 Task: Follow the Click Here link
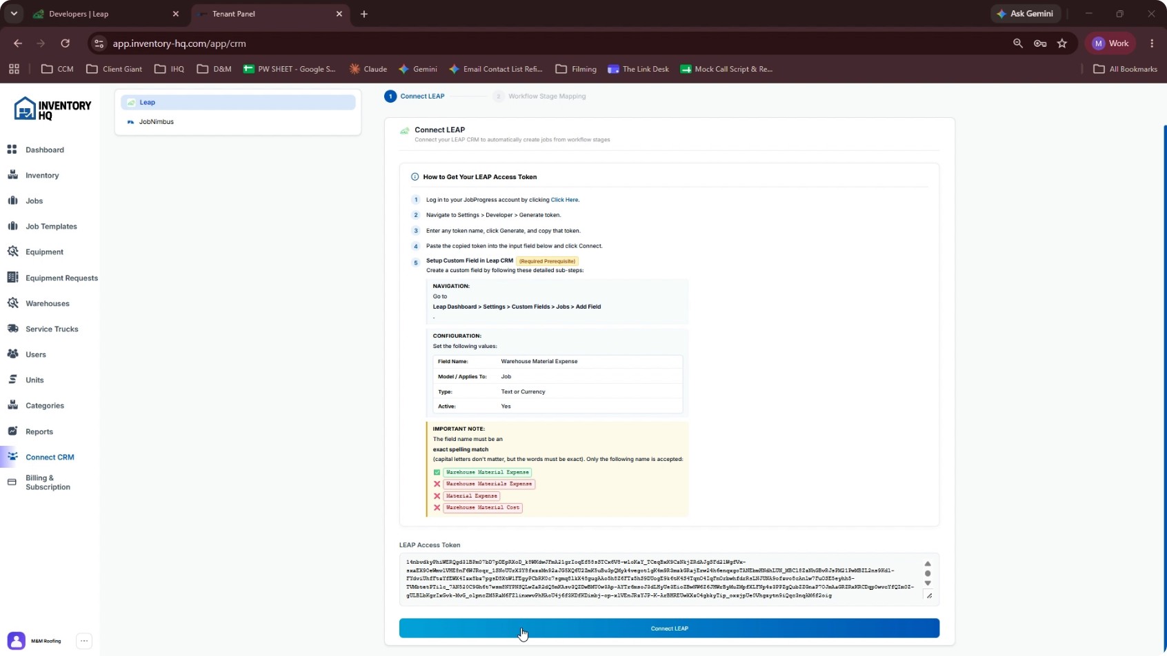point(564,200)
